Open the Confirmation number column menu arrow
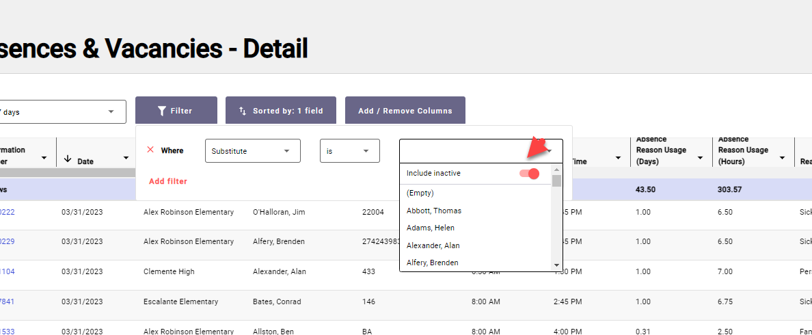 [44, 158]
